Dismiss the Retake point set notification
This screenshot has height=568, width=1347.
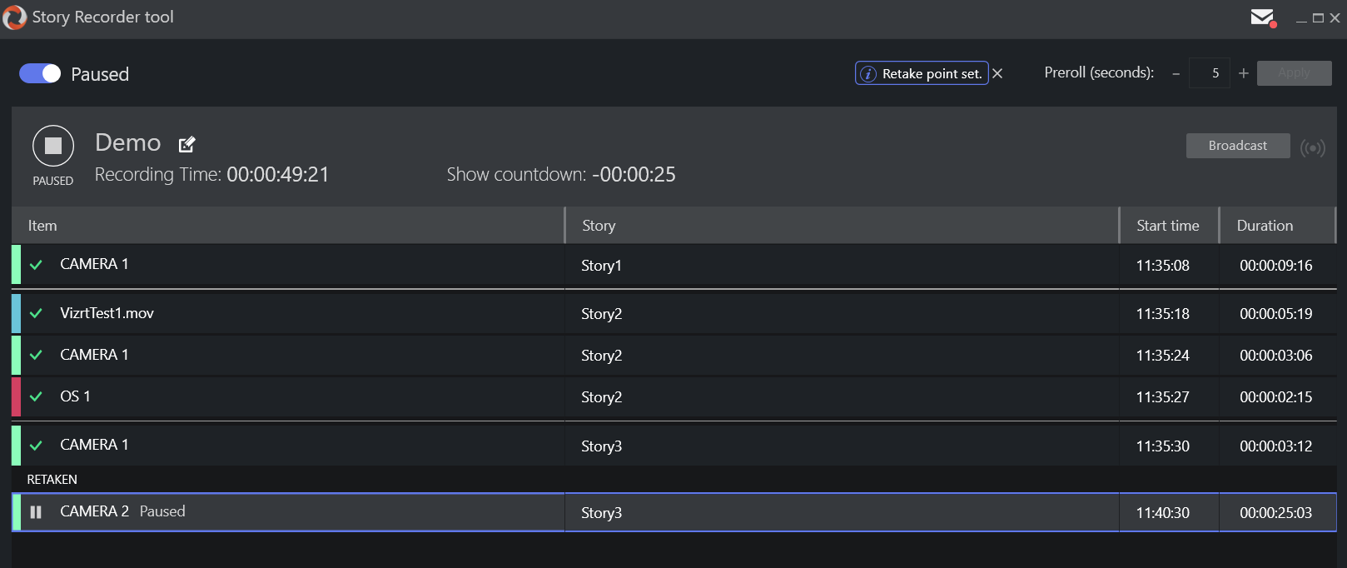click(x=997, y=73)
